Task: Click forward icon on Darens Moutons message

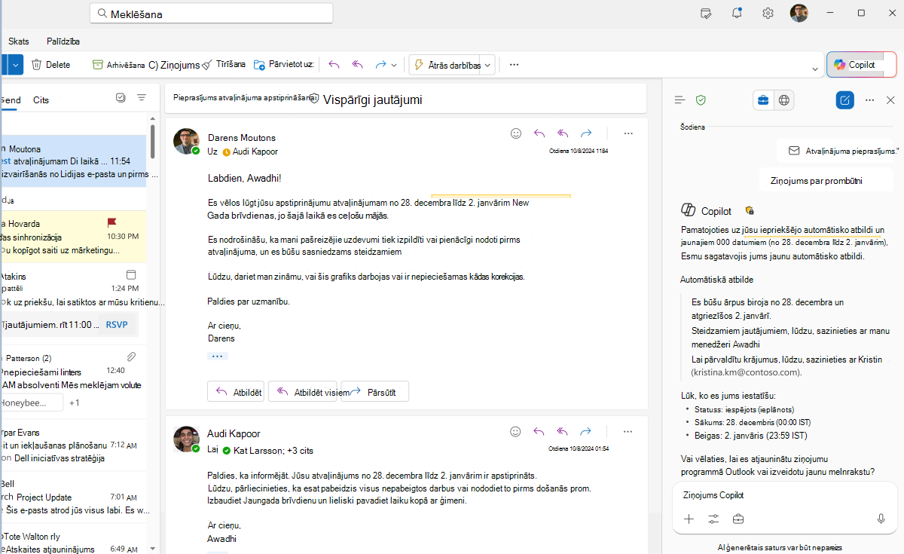Action: [586, 133]
